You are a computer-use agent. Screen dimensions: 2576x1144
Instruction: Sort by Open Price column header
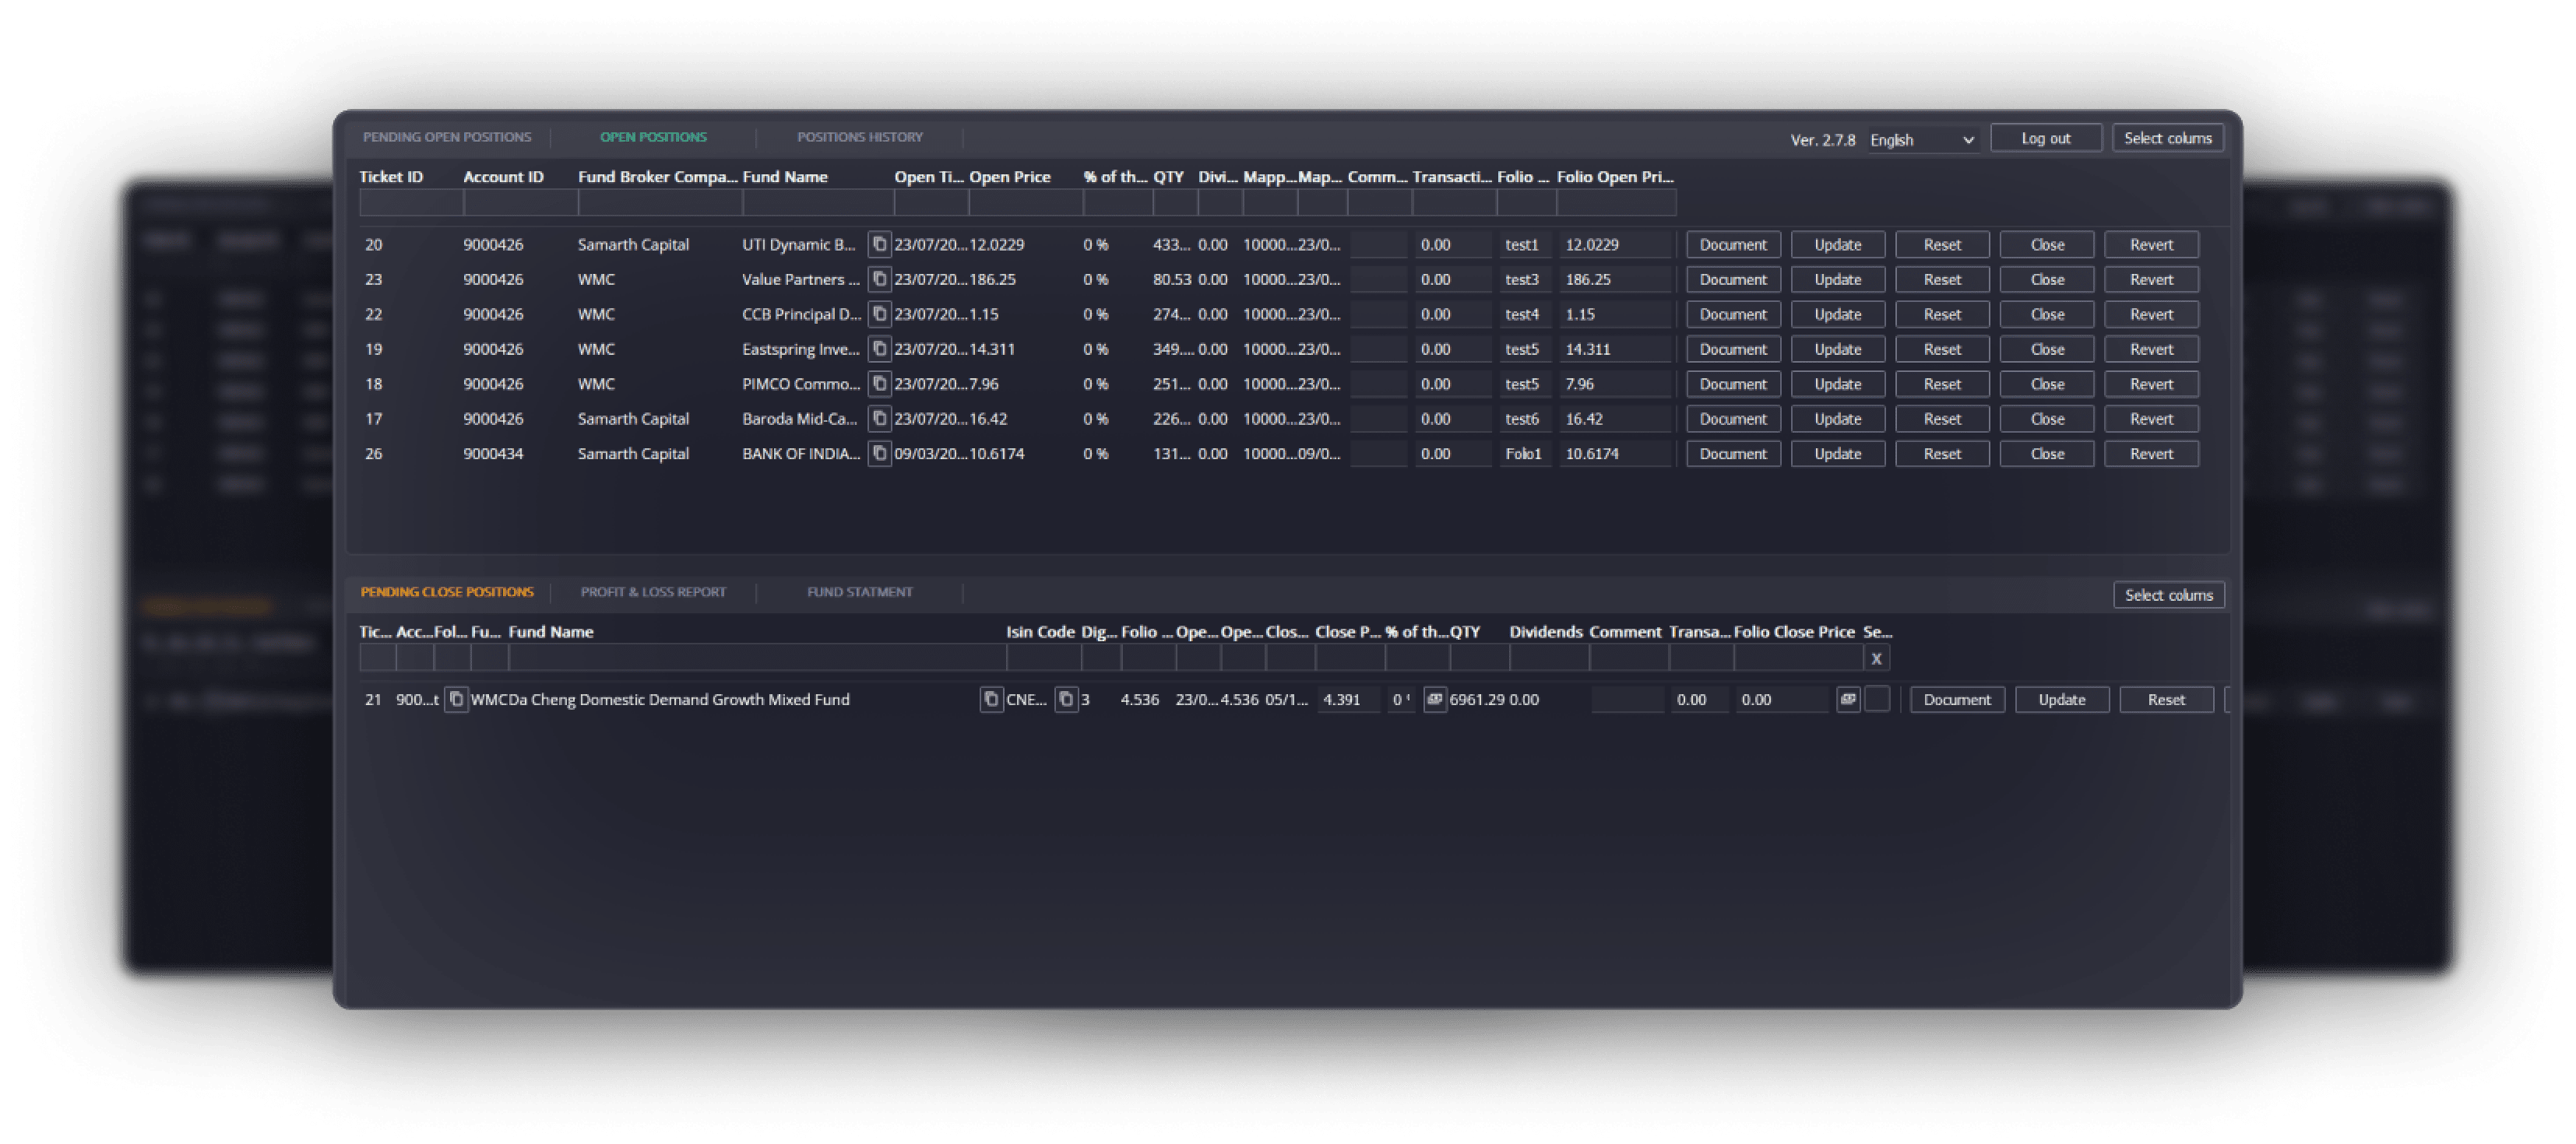coord(1010,177)
